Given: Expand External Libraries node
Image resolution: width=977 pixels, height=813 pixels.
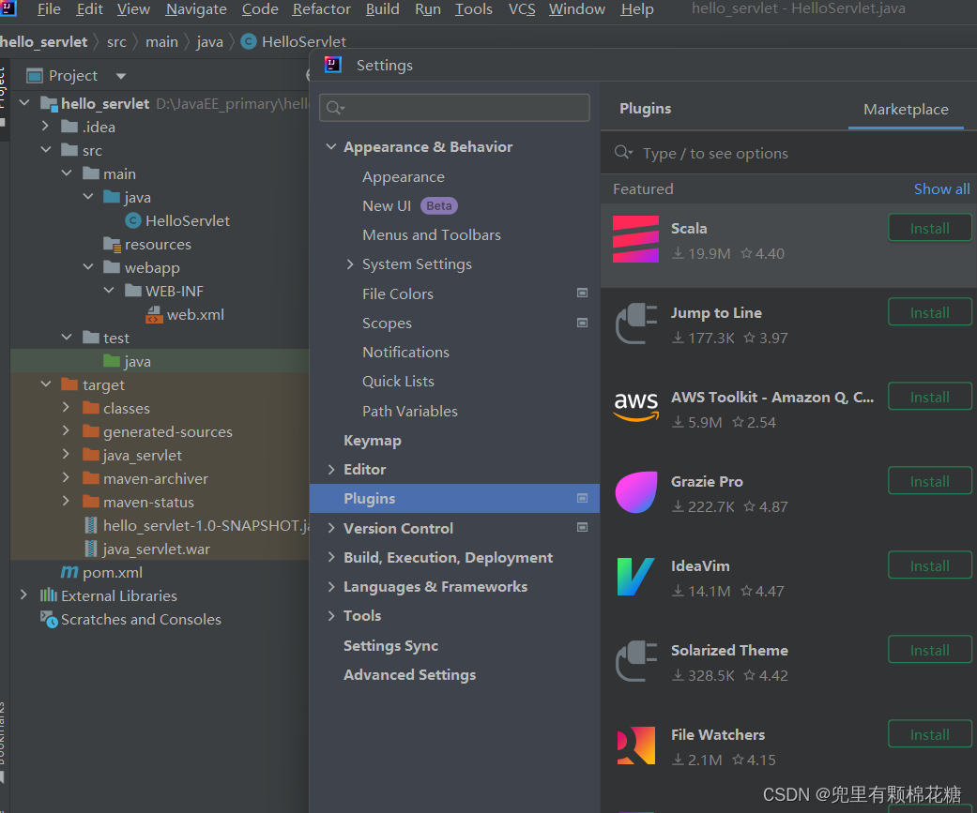Looking at the screenshot, I should click(x=23, y=595).
